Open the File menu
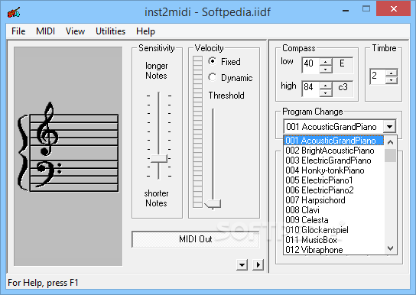 click(x=18, y=31)
